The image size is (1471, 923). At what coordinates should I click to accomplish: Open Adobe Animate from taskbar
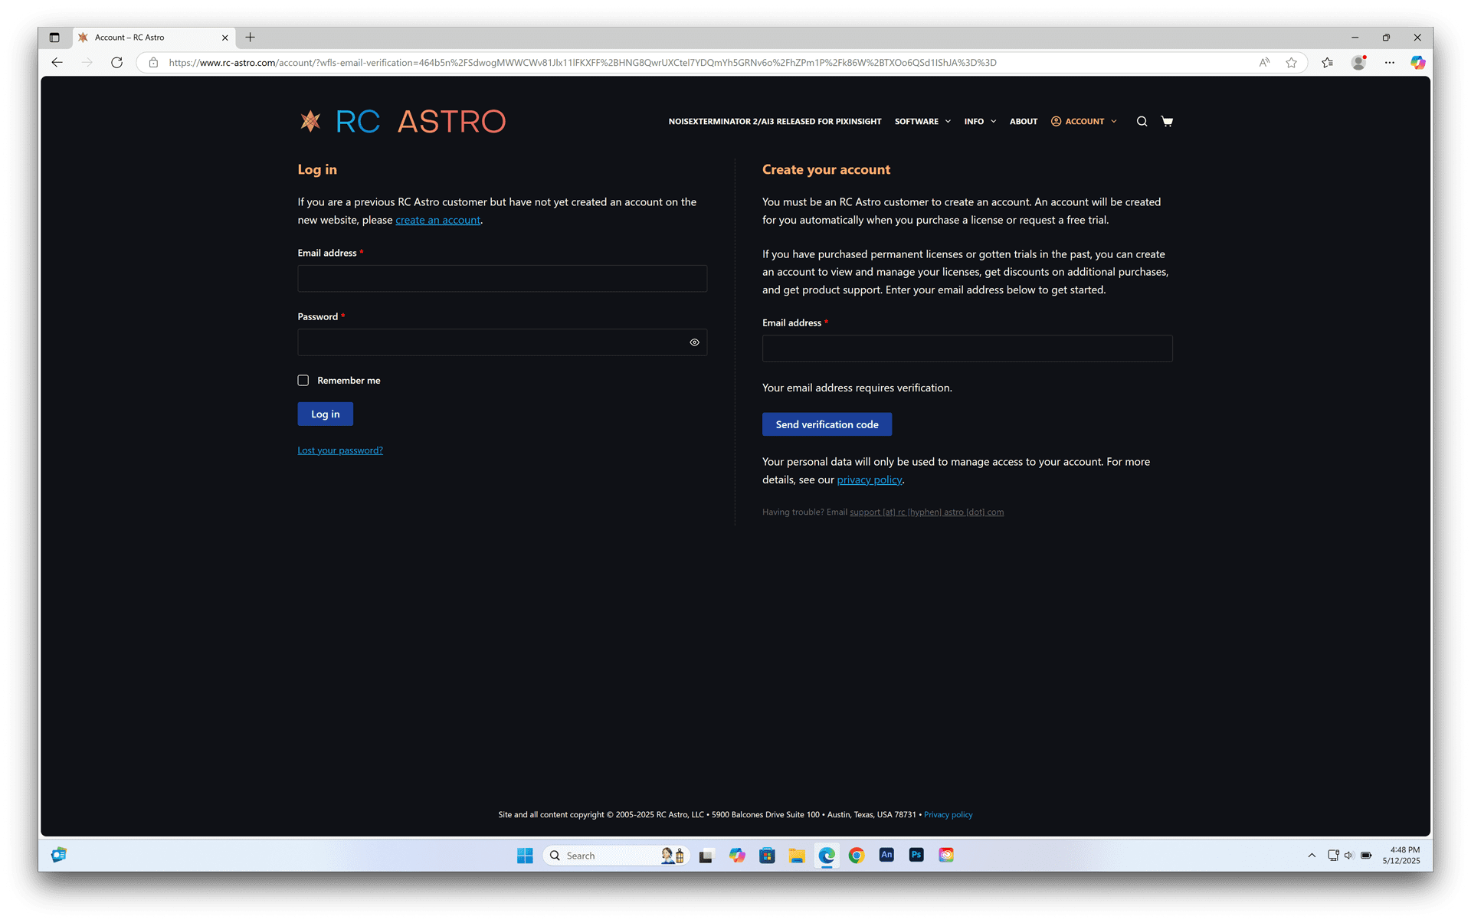(886, 856)
